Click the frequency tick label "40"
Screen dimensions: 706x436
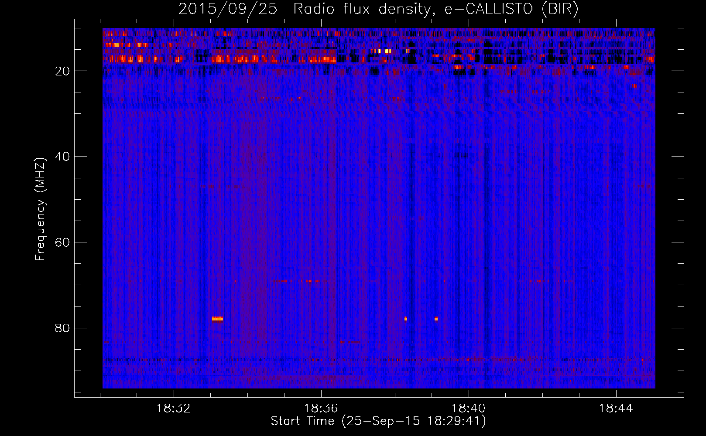coord(63,157)
